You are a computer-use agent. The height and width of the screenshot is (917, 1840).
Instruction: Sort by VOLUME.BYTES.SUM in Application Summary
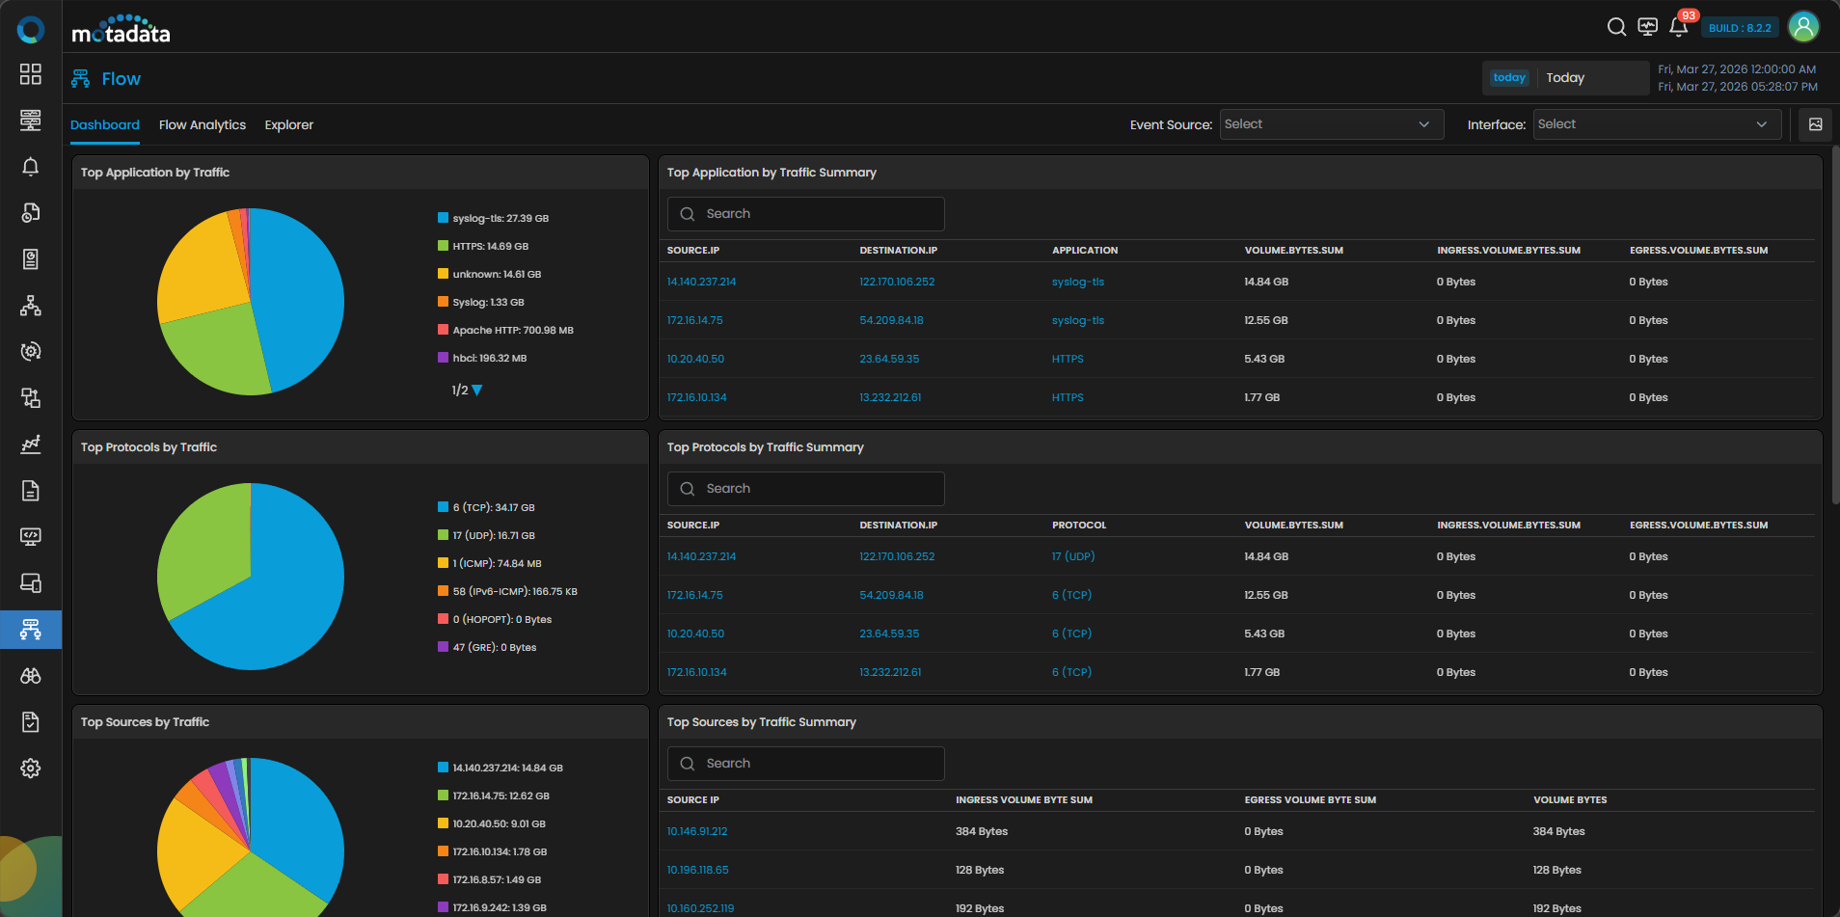coord(1293,251)
